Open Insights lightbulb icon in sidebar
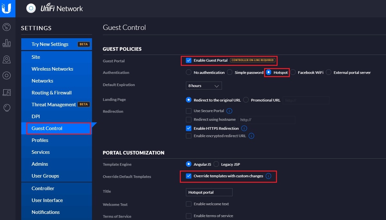 tap(7, 108)
